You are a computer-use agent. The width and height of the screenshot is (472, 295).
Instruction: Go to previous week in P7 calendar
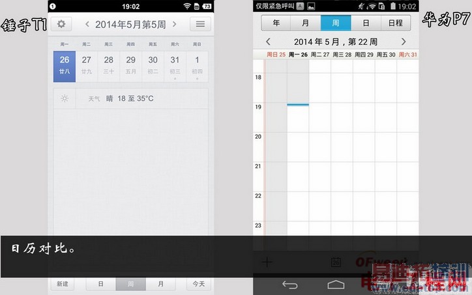268,42
